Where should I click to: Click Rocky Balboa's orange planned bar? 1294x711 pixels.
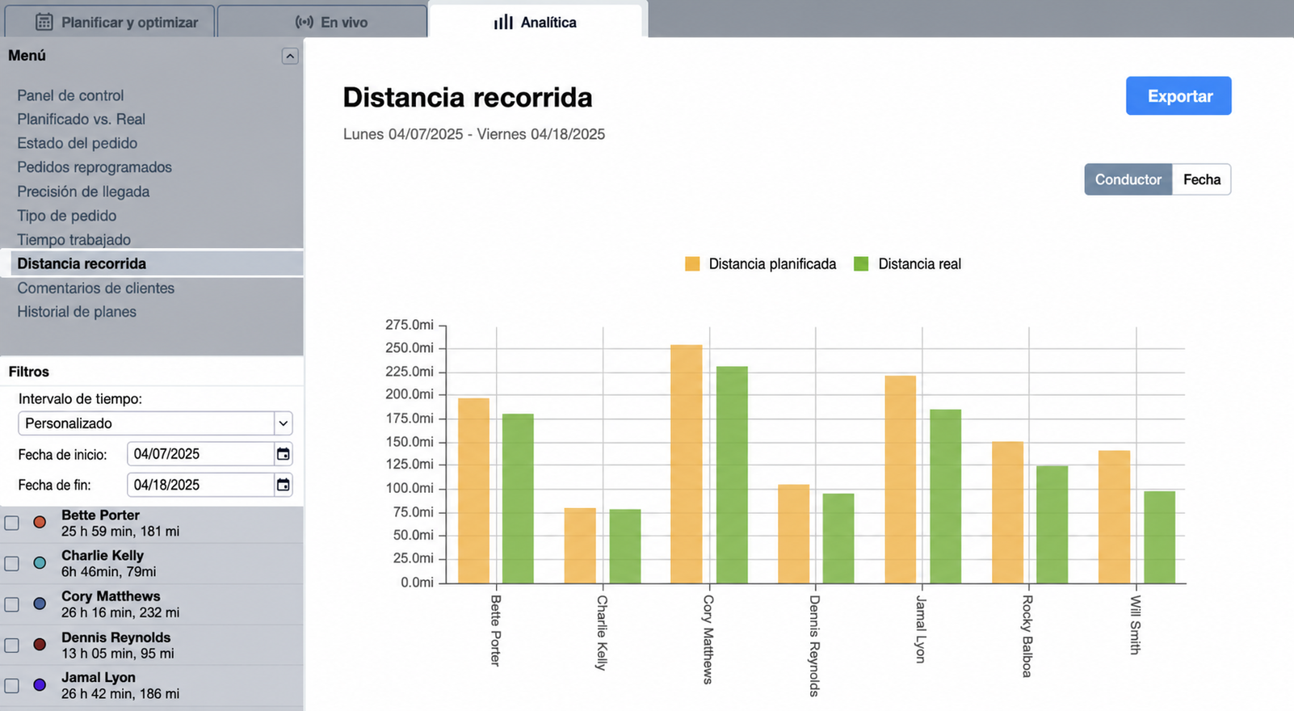pyautogui.click(x=1007, y=512)
